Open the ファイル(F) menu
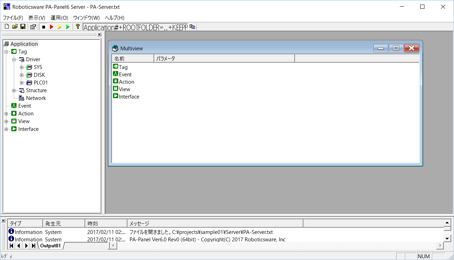This screenshot has width=454, height=260. [x=13, y=18]
